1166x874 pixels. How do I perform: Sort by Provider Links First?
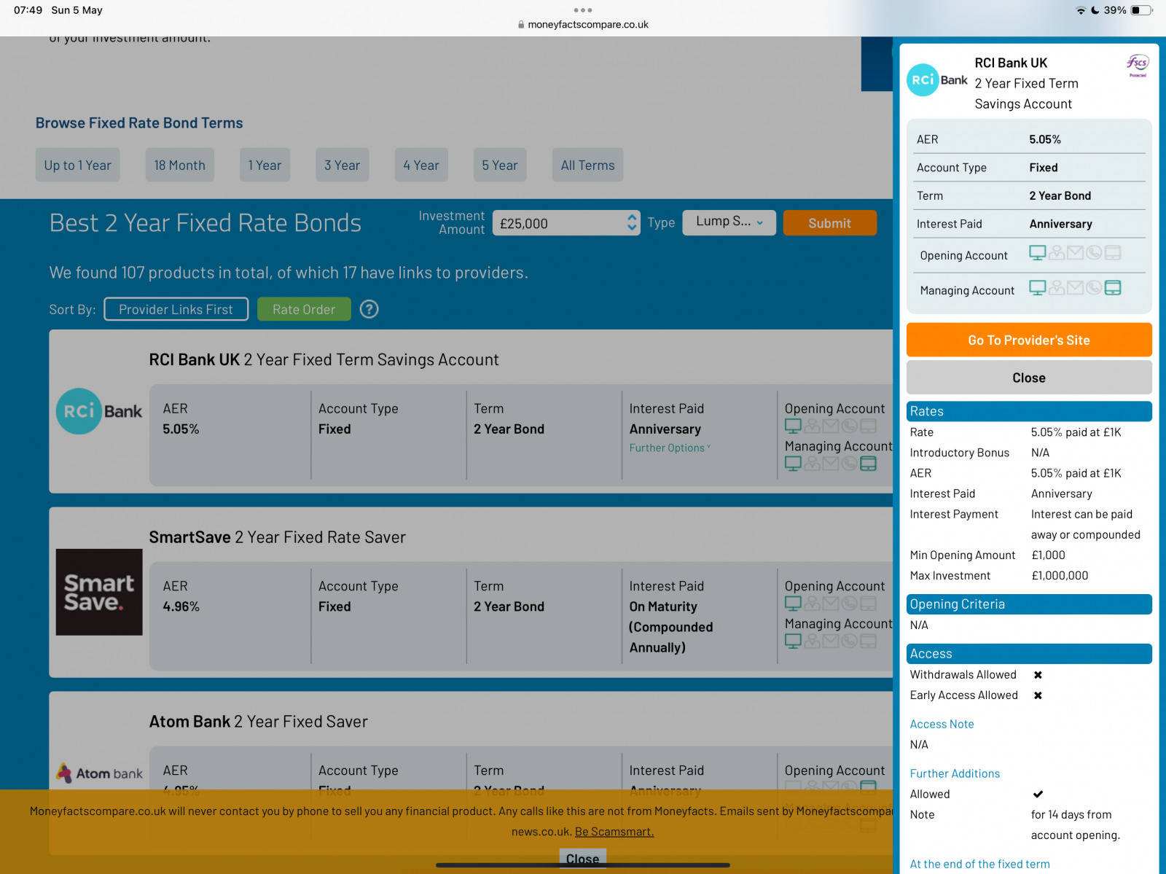(176, 309)
